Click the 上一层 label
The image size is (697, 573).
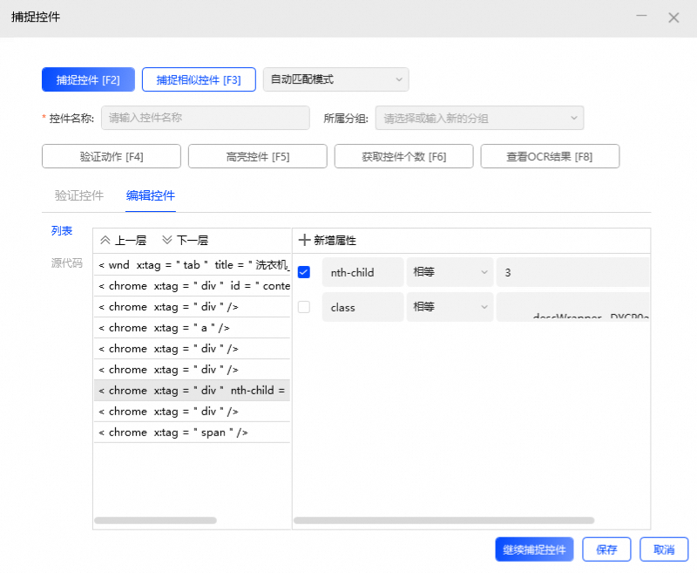pyautogui.click(x=131, y=241)
